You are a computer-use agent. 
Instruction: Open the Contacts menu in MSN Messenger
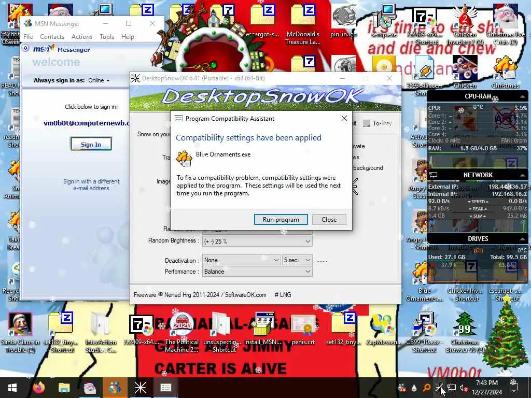[52, 37]
